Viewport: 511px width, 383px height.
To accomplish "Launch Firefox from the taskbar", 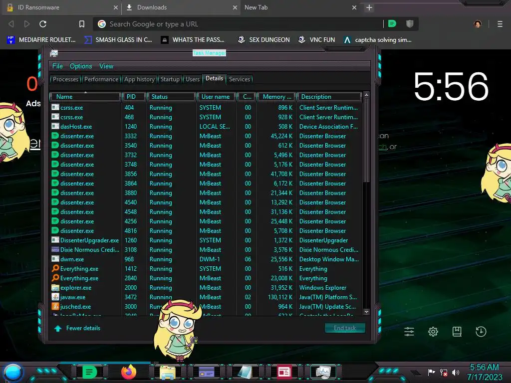I will tap(129, 372).
